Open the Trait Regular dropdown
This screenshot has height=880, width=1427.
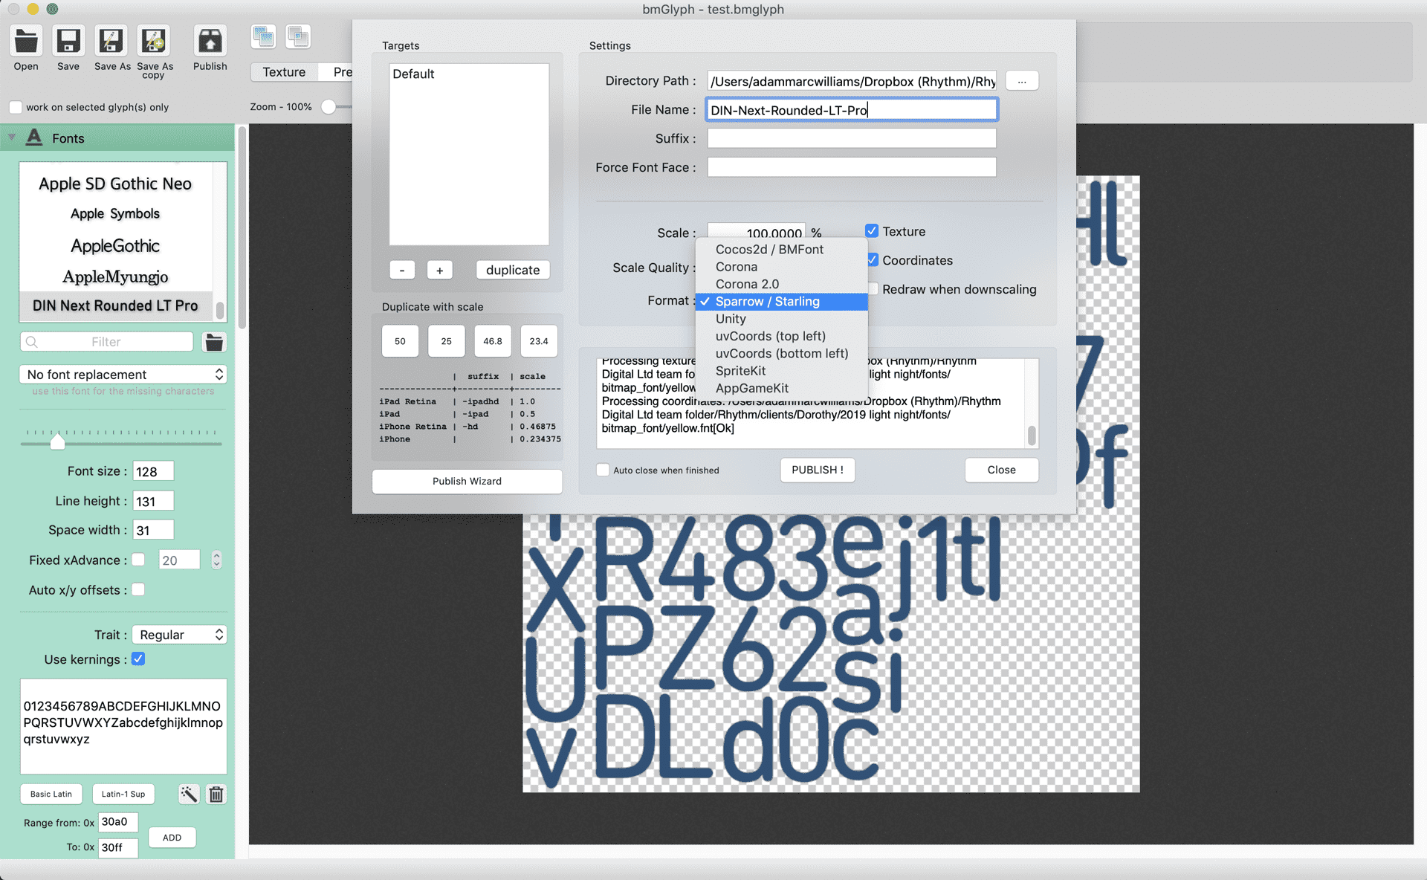tap(179, 635)
